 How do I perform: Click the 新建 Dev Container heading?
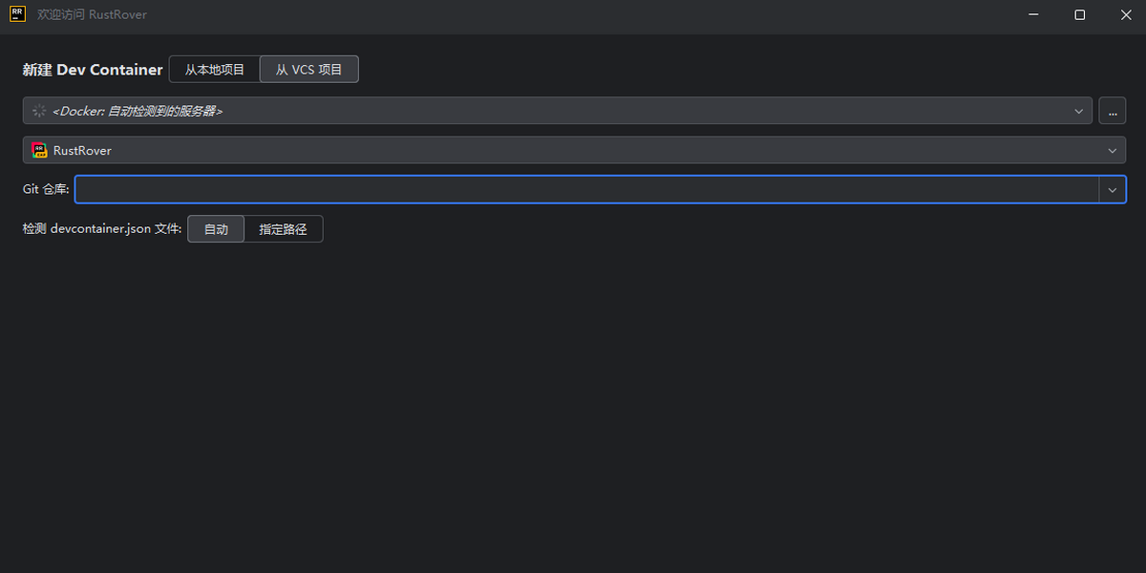pos(93,70)
